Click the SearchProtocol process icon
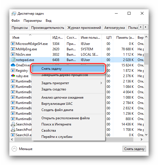Viewport: 158px width, 165px height. pyautogui.click(x=13, y=129)
